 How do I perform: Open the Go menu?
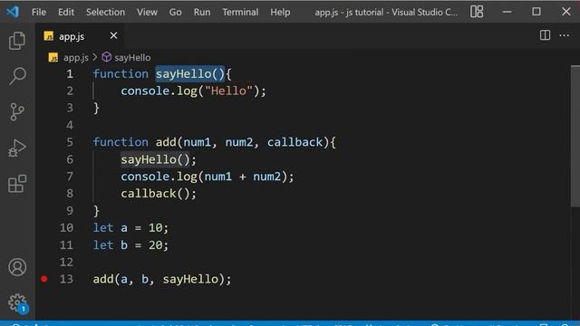(175, 12)
